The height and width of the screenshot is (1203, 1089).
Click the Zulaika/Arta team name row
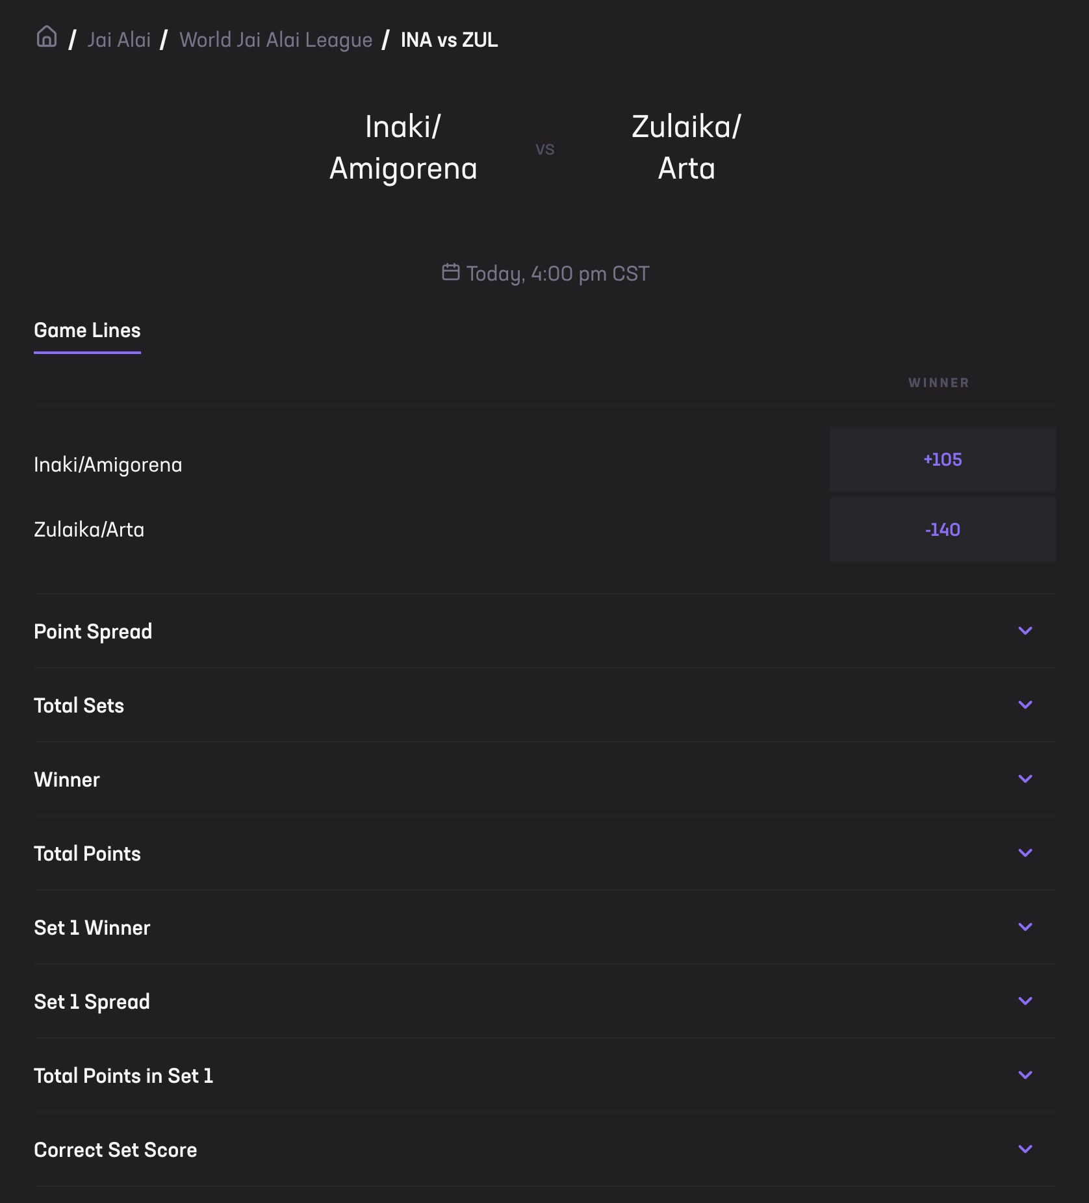point(90,529)
